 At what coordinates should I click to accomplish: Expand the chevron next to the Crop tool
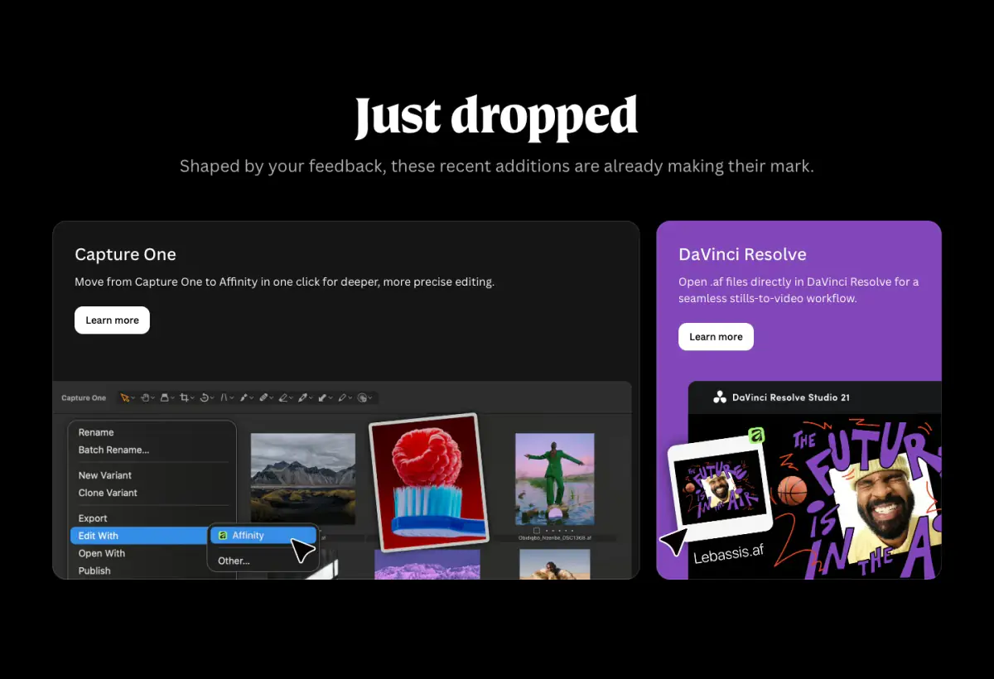[x=192, y=398]
